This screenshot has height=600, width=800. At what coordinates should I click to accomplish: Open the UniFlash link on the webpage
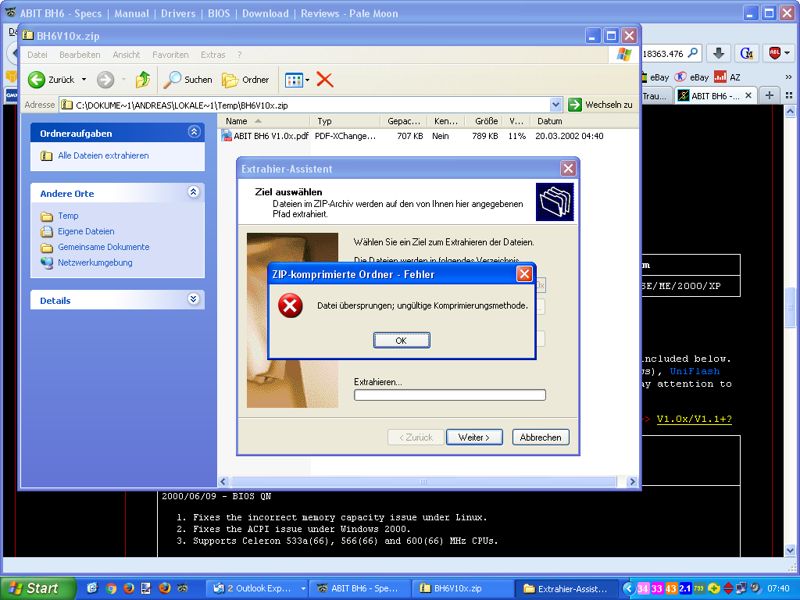click(695, 371)
